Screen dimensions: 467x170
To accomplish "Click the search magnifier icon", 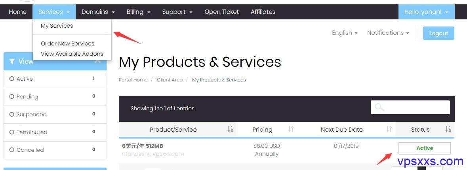I will (379, 107).
